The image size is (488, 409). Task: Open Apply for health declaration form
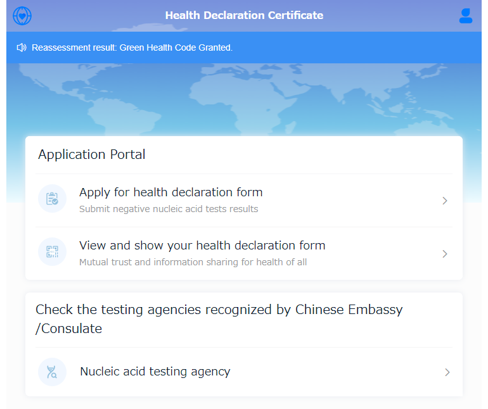click(244, 200)
